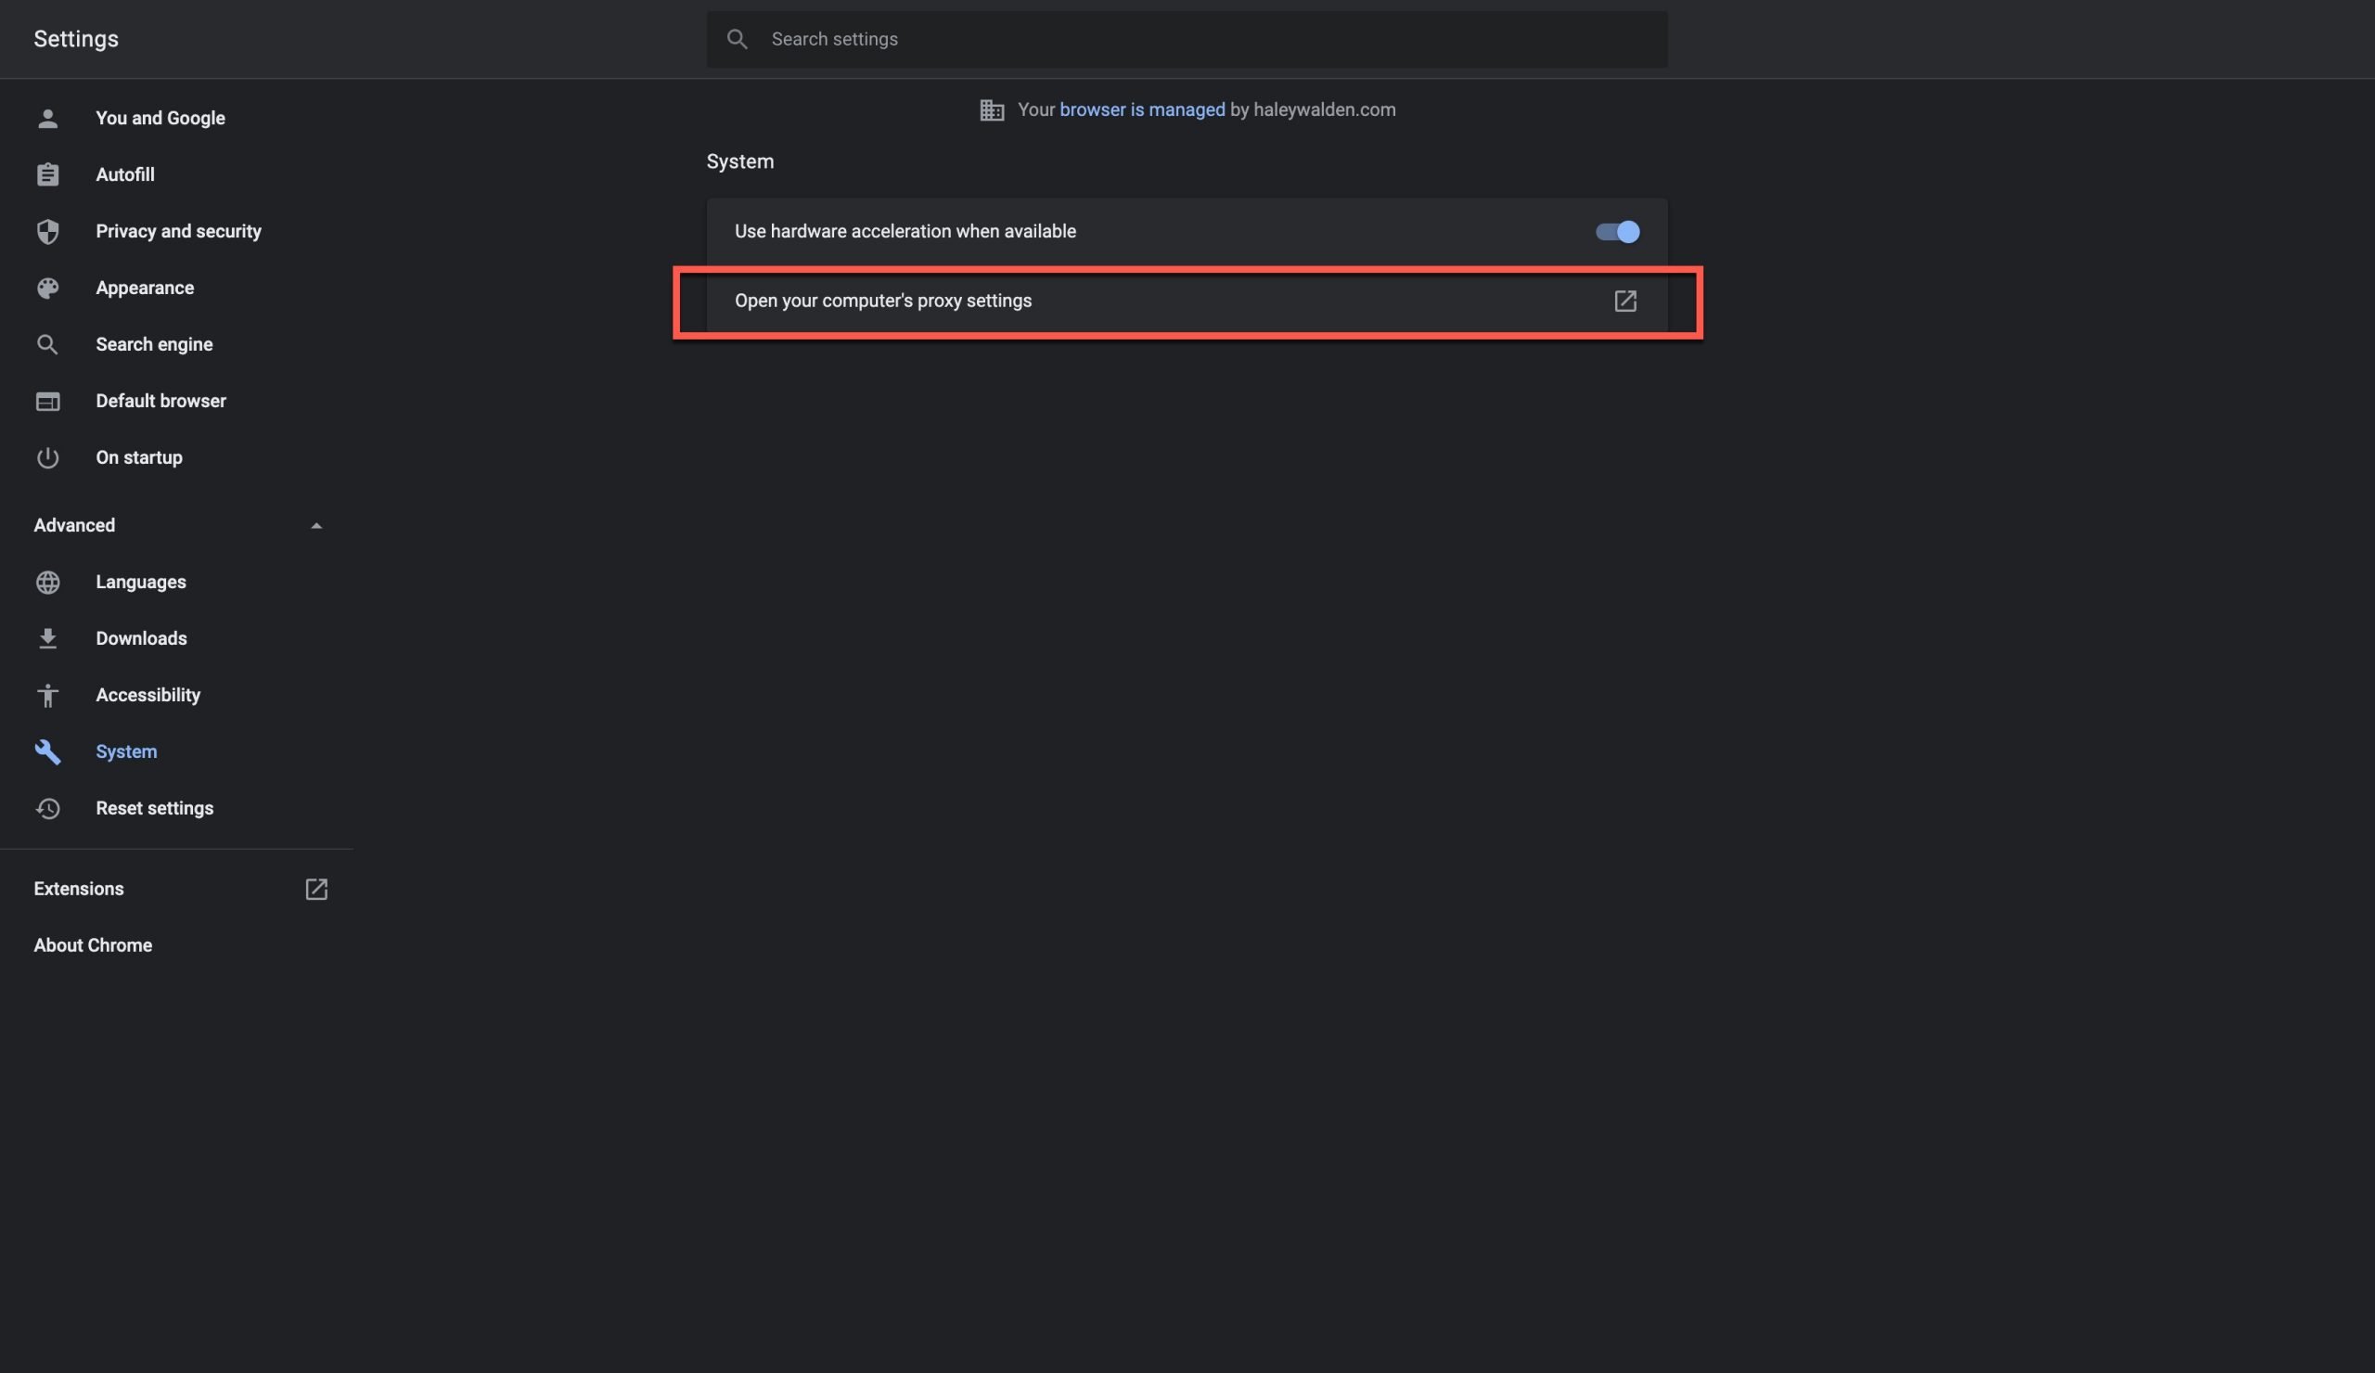The image size is (2375, 1373).
Task: Click the Reset settings clock icon
Action: (47, 809)
